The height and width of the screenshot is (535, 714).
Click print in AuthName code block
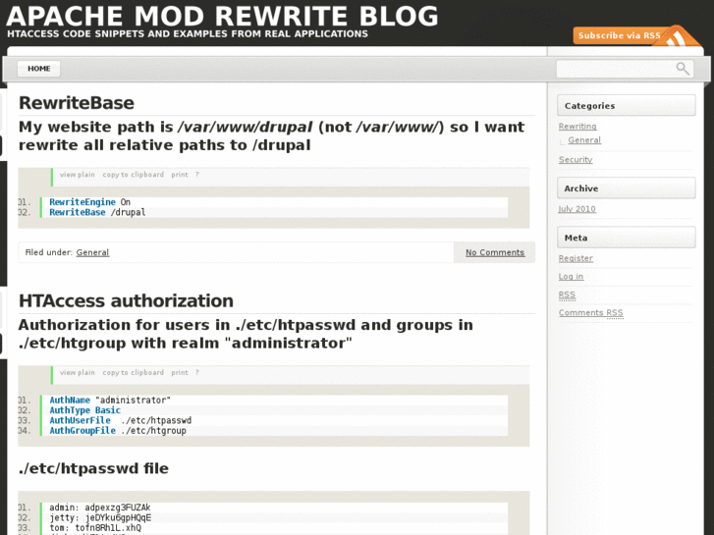click(x=180, y=372)
